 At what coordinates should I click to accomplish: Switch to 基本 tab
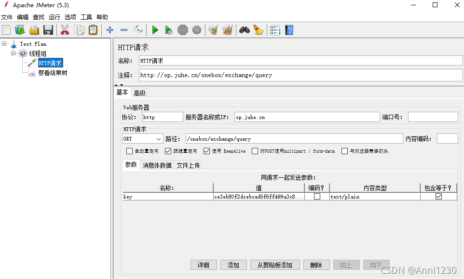click(x=122, y=93)
